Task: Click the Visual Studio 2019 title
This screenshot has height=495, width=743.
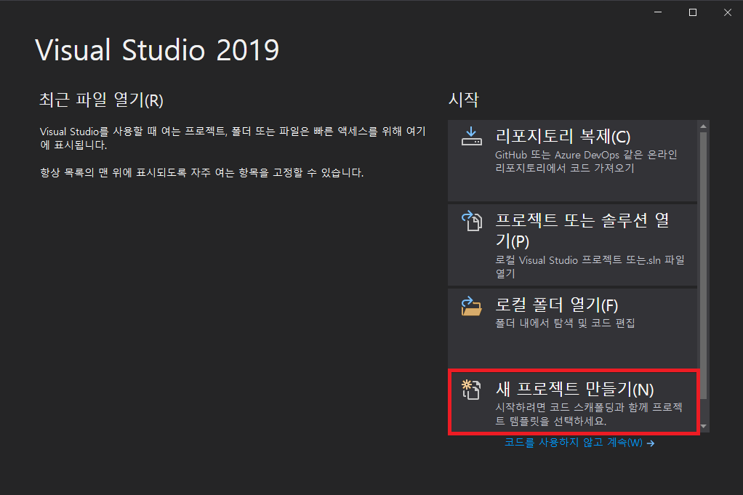Action: click(x=157, y=50)
